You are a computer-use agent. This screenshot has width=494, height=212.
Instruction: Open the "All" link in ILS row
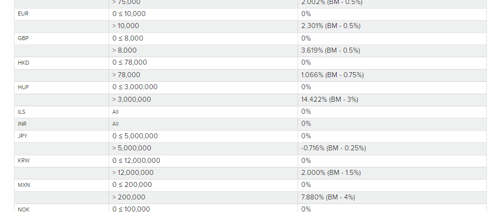click(116, 112)
